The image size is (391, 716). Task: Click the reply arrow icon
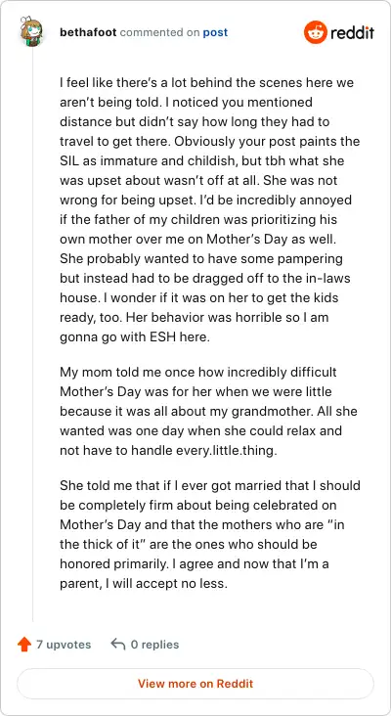[118, 645]
